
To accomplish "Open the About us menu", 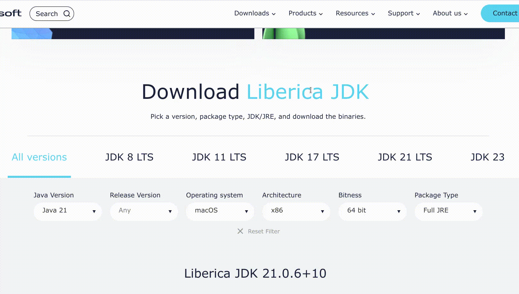I will click(450, 13).
